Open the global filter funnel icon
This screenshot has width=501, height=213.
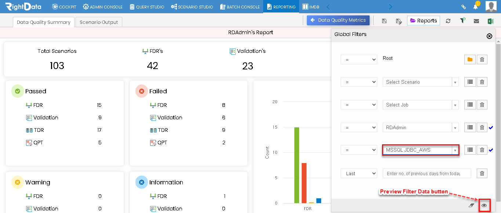pyautogui.click(x=462, y=21)
